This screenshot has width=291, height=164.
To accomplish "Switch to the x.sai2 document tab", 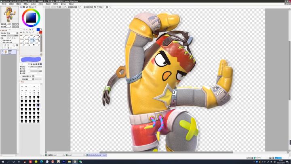I will [76, 155].
